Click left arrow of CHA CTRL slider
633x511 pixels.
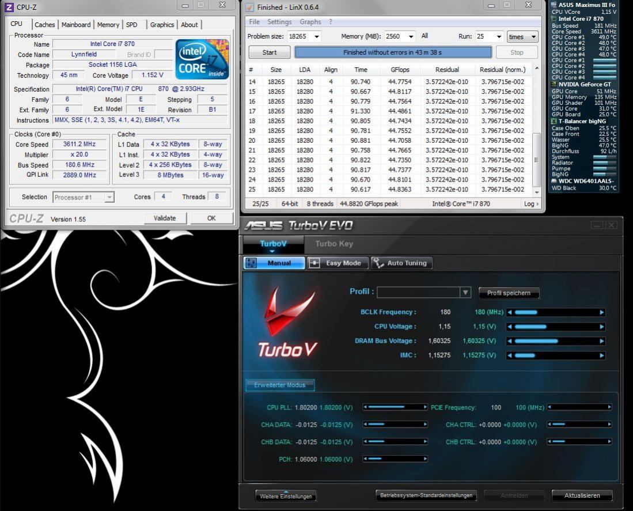tap(549, 424)
